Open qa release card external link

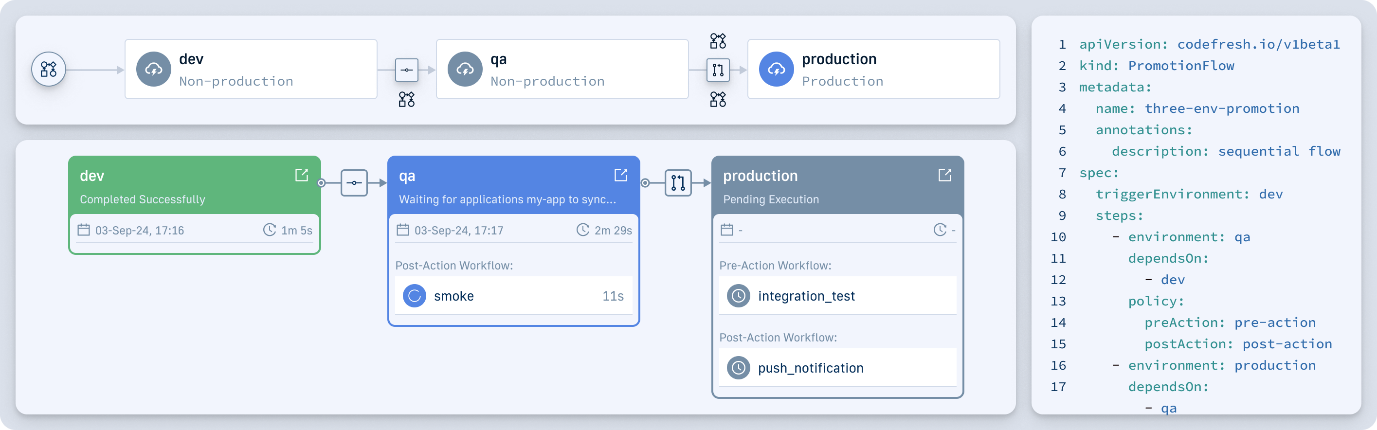(x=620, y=175)
